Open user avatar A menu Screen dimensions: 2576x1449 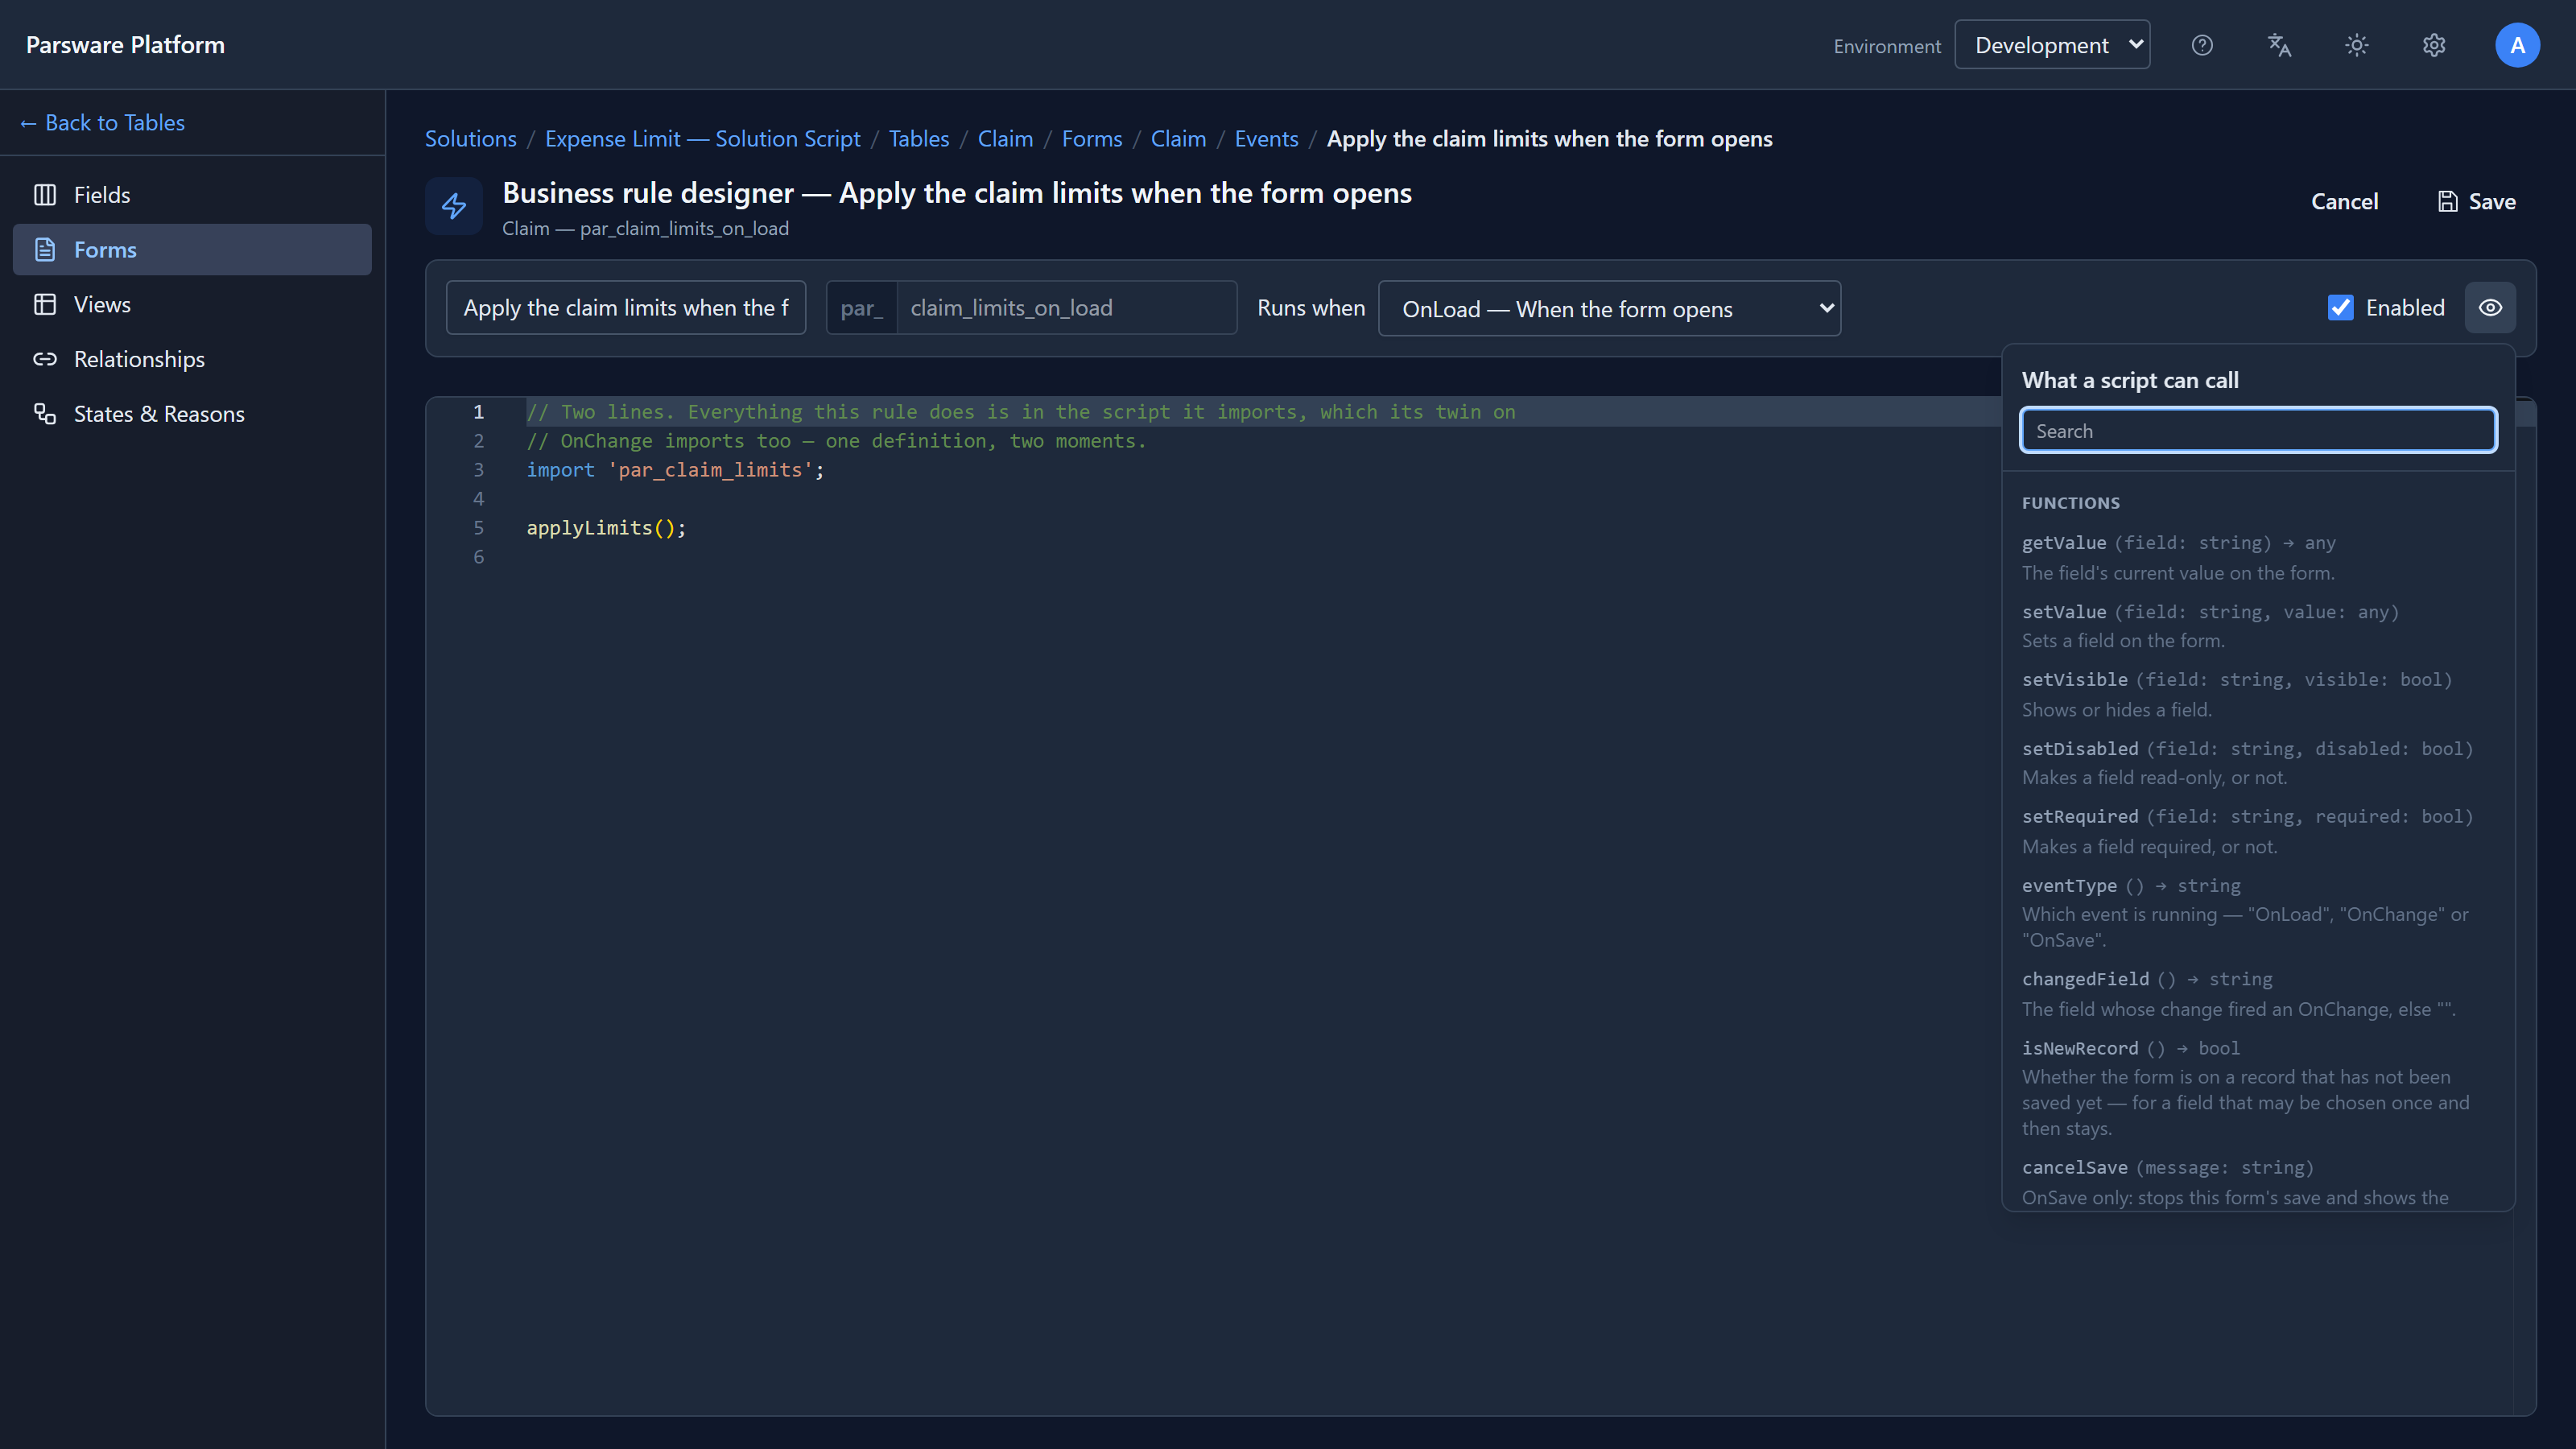(x=2517, y=45)
